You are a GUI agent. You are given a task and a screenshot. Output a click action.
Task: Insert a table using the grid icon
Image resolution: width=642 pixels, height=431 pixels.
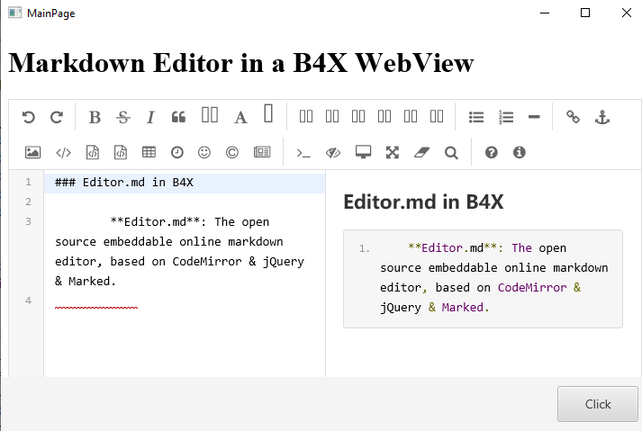pyautogui.click(x=149, y=152)
